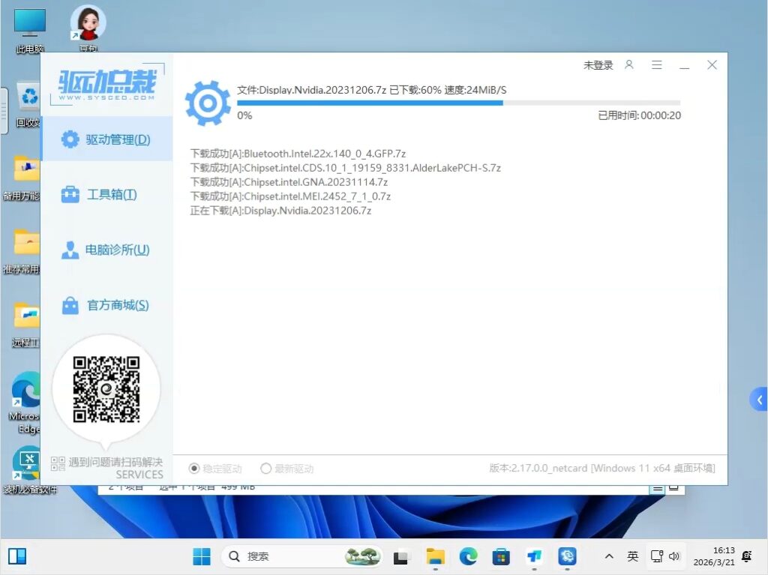This screenshot has height=575, width=768.
Task: Open File Explorer from the taskbar
Action: click(436, 556)
